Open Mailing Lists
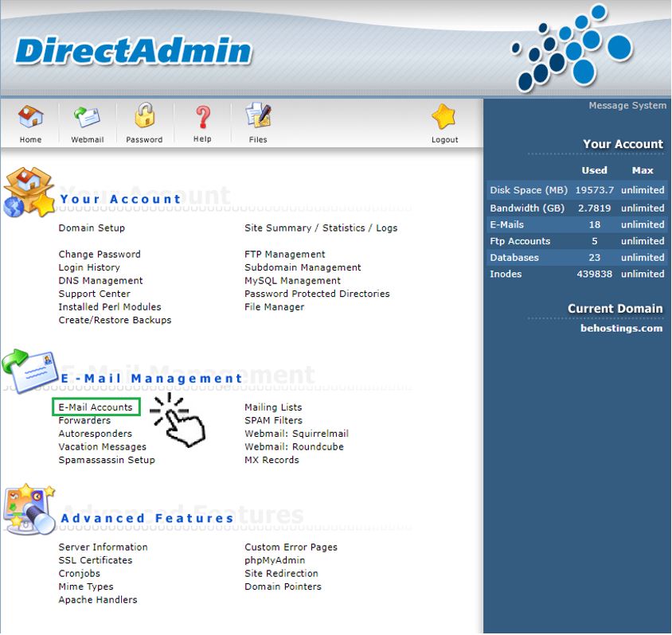 pyautogui.click(x=273, y=407)
